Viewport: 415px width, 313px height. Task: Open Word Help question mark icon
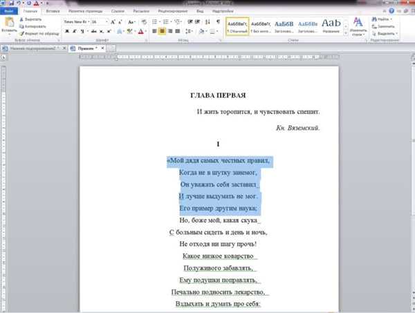coord(391,11)
